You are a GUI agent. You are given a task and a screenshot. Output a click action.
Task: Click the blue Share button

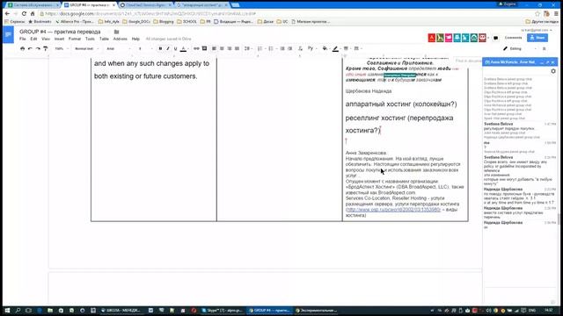[x=537, y=38]
